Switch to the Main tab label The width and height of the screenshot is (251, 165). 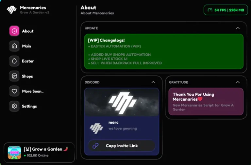click(x=26, y=46)
